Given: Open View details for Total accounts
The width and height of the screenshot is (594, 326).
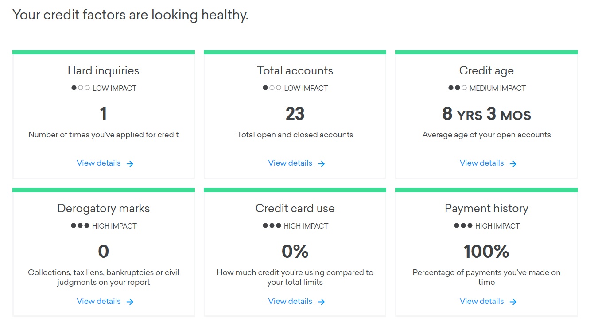Looking at the screenshot, I should [x=297, y=163].
